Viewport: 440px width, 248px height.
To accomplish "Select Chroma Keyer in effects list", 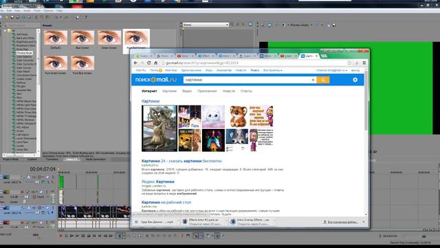I will (x=24, y=53).
